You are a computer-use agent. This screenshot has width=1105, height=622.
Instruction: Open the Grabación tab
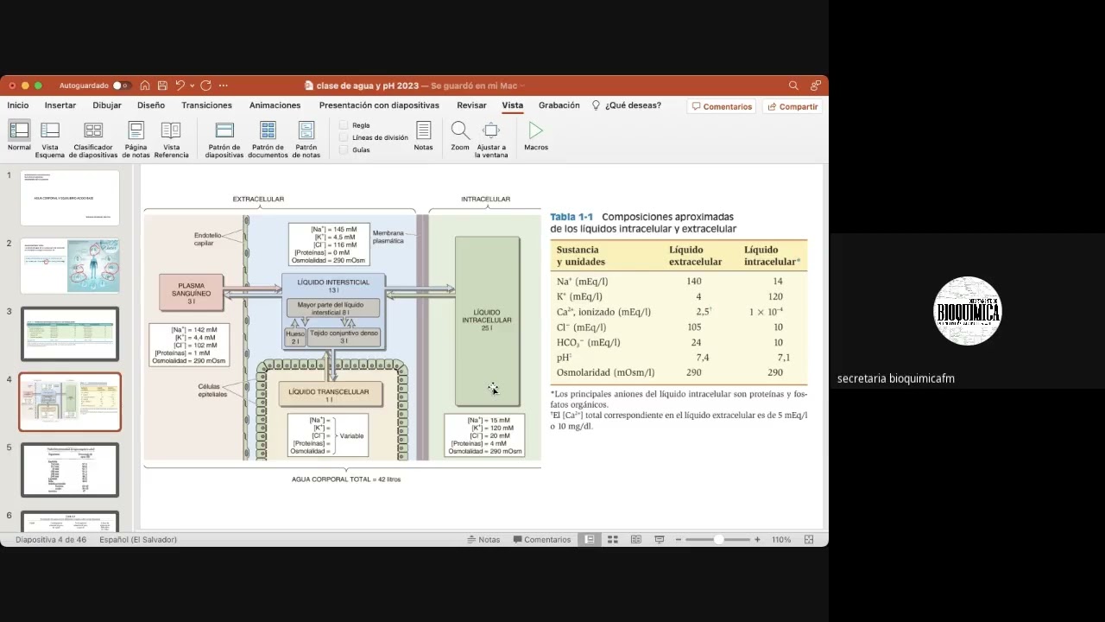click(559, 105)
